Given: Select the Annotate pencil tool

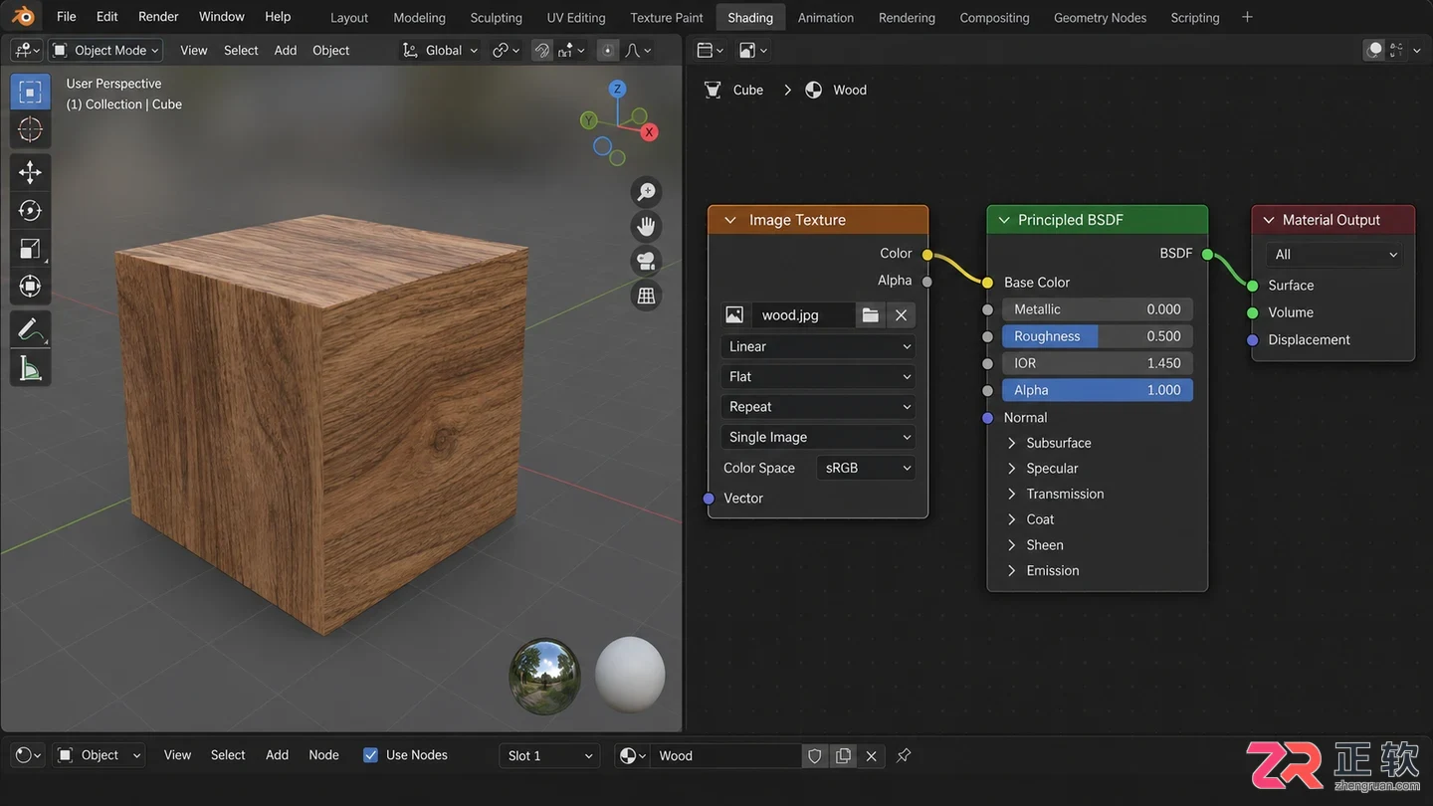Looking at the screenshot, I should pos(30,329).
